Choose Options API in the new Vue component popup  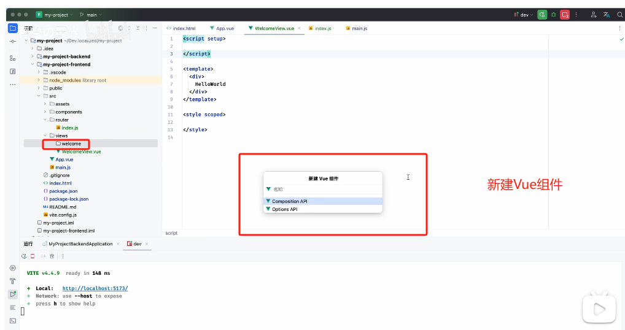coord(323,209)
